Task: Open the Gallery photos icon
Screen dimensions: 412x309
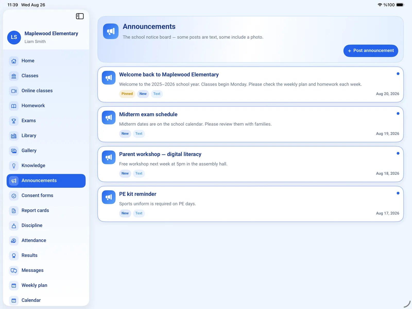Action: pos(14,151)
